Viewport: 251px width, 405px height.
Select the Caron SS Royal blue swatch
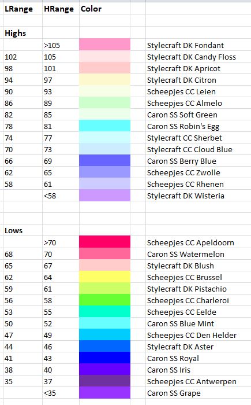(104, 358)
